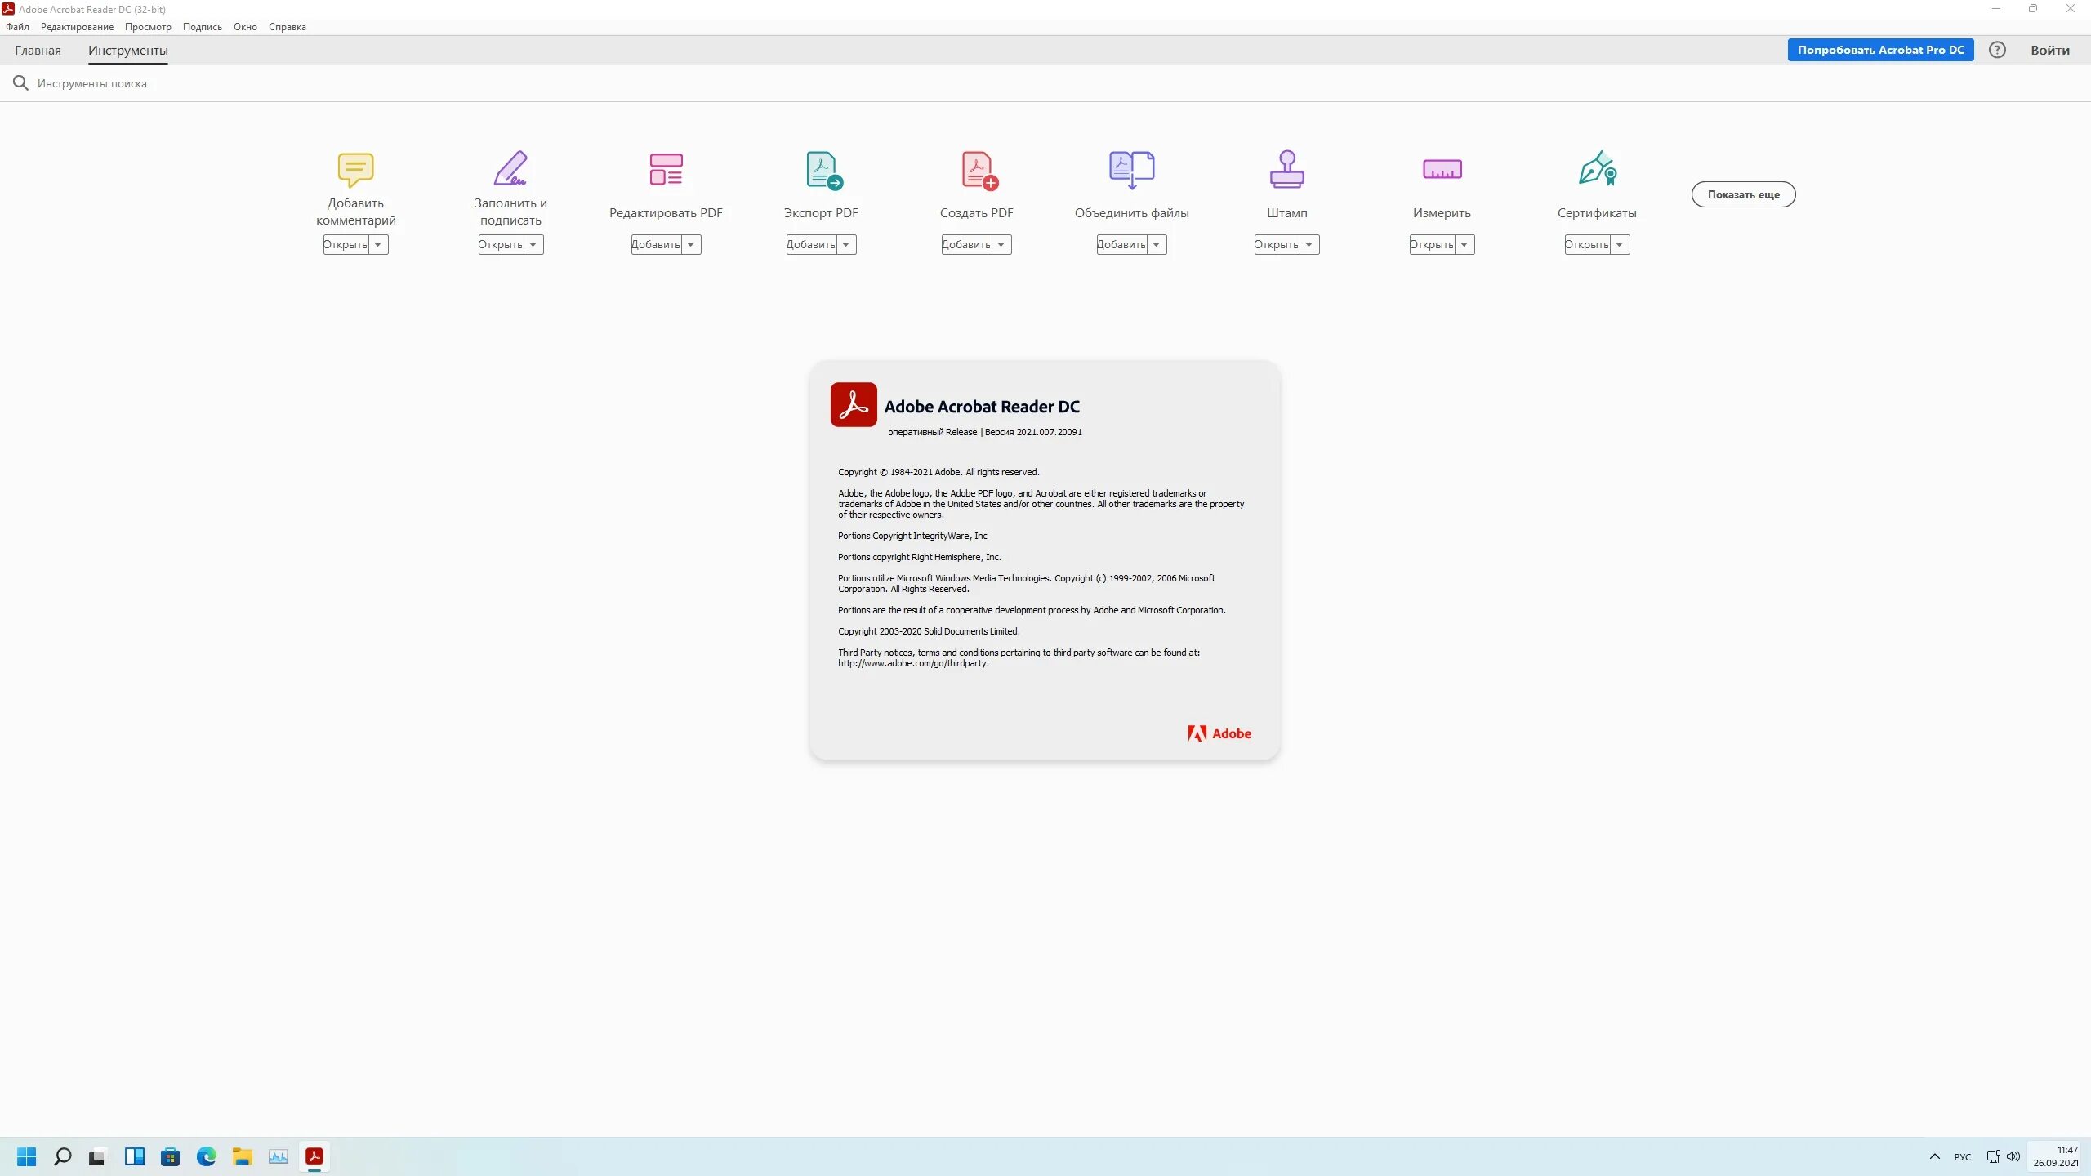Viewport: 2091px width, 1176px height.
Task: Open the Export PDF tool icon
Action: [823, 170]
